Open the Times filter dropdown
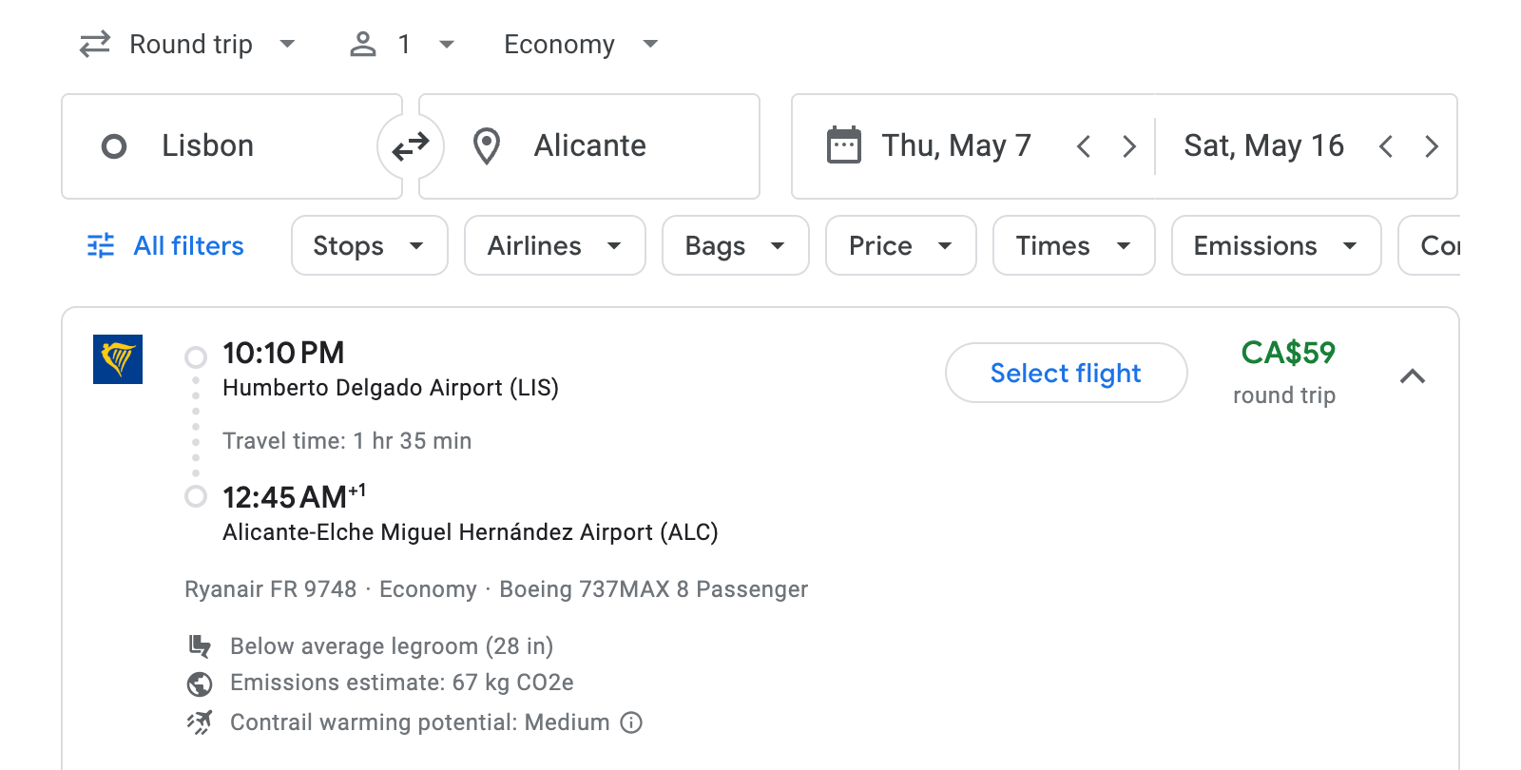Screen dimensions: 1521x770 (x=1073, y=245)
